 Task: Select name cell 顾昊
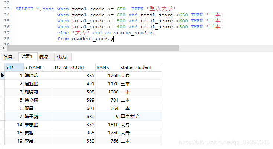tap(38, 108)
